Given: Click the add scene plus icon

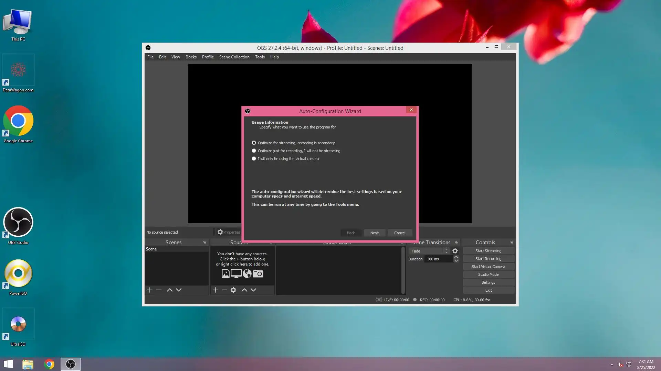Looking at the screenshot, I should coord(150,290).
